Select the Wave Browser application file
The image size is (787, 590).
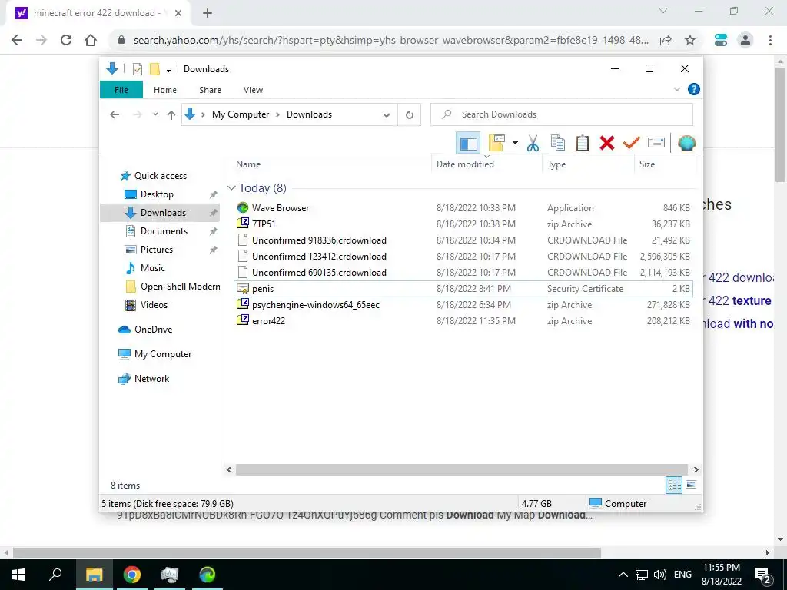(x=463, y=207)
